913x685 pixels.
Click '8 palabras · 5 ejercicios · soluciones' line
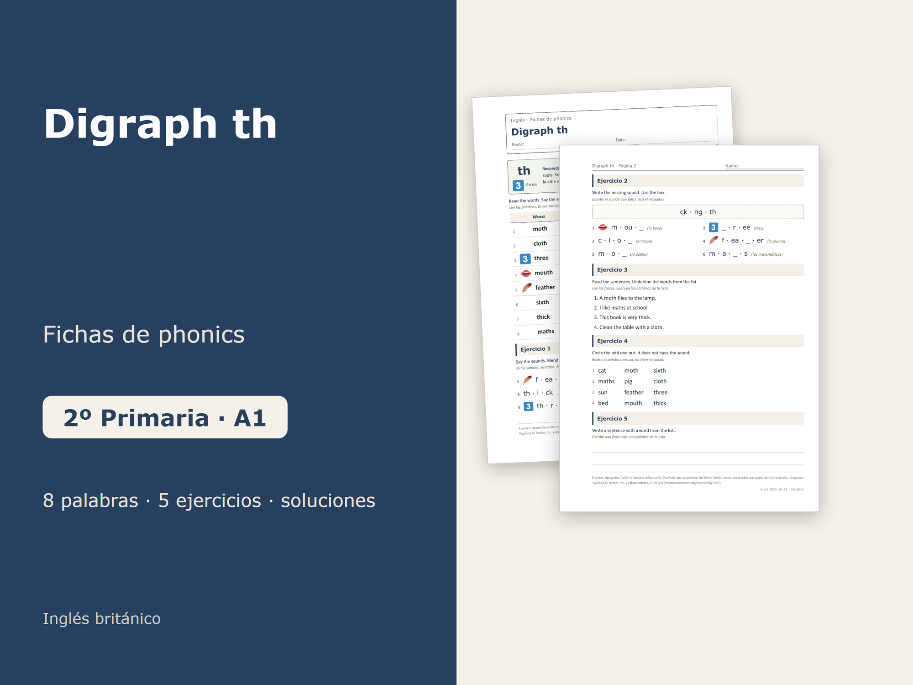pyautogui.click(x=209, y=501)
